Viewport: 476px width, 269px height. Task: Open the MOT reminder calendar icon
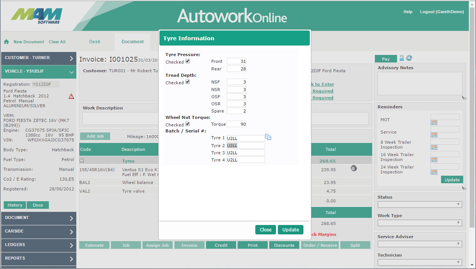click(x=434, y=122)
